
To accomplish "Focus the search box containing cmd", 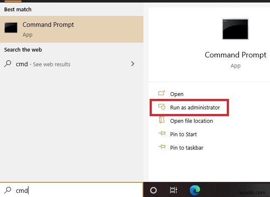I will click(x=75, y=190).
